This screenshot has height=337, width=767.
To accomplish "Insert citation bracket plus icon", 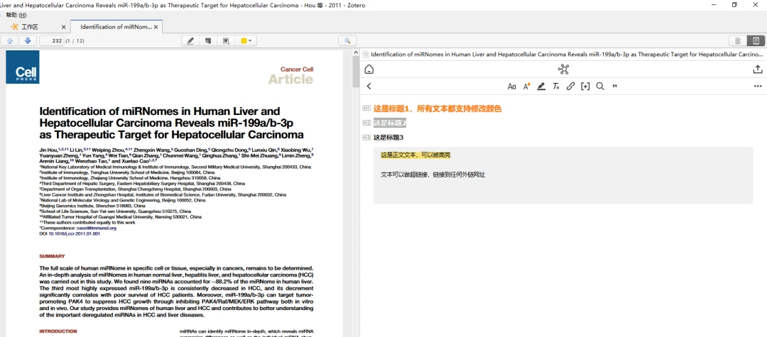I will tap(585, 87).
